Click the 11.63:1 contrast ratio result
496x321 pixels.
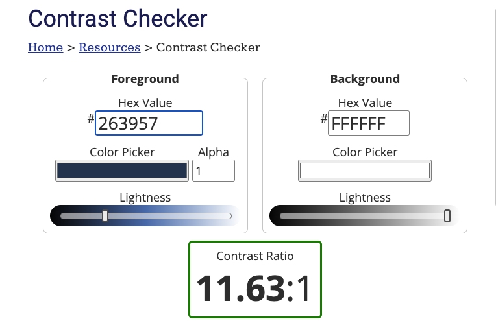click(254, 289)
